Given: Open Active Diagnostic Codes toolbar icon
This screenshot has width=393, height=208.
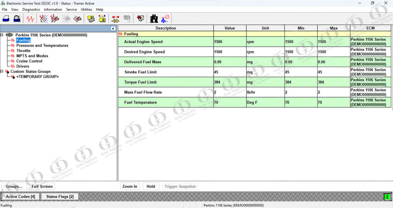Looking at the screenshot, I should [x=44, y=19].
